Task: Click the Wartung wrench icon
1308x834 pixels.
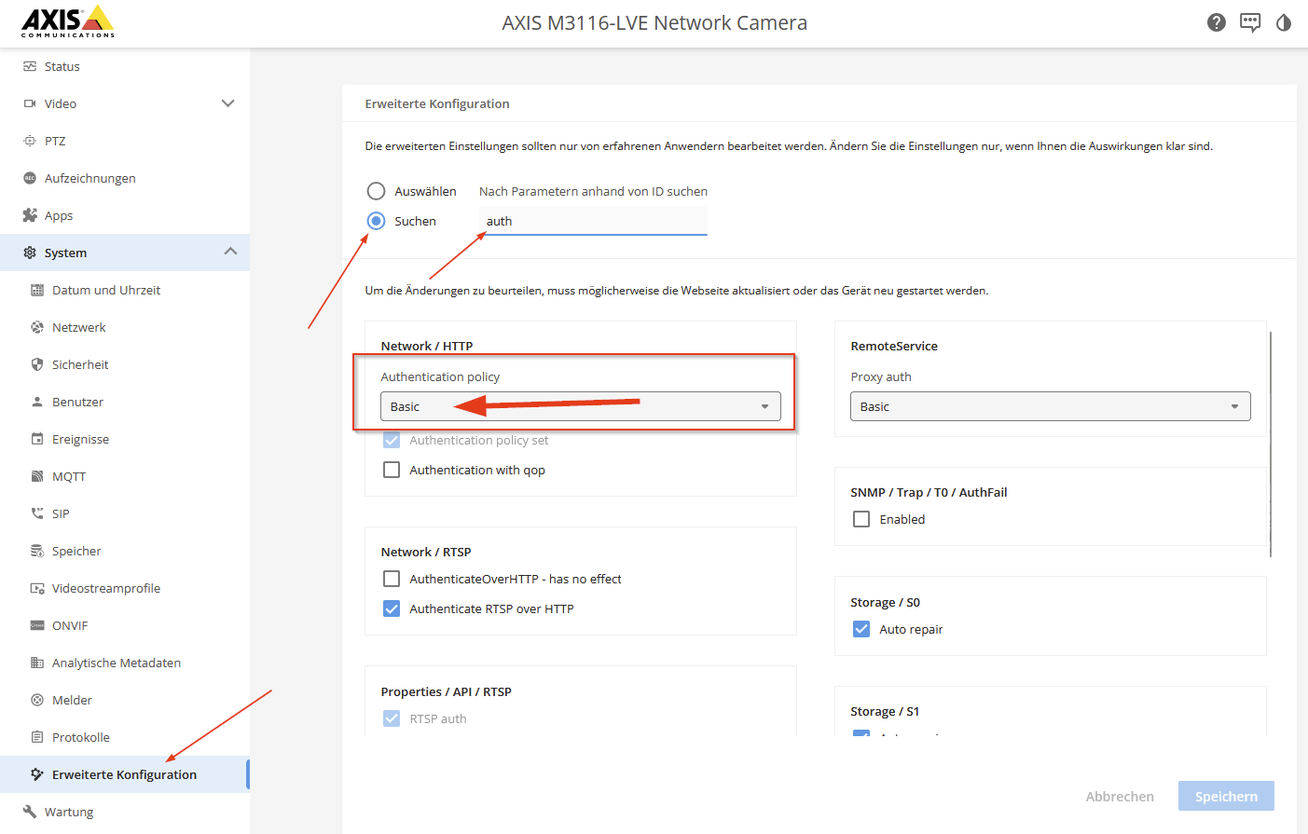Action: [x=30, y=812]
